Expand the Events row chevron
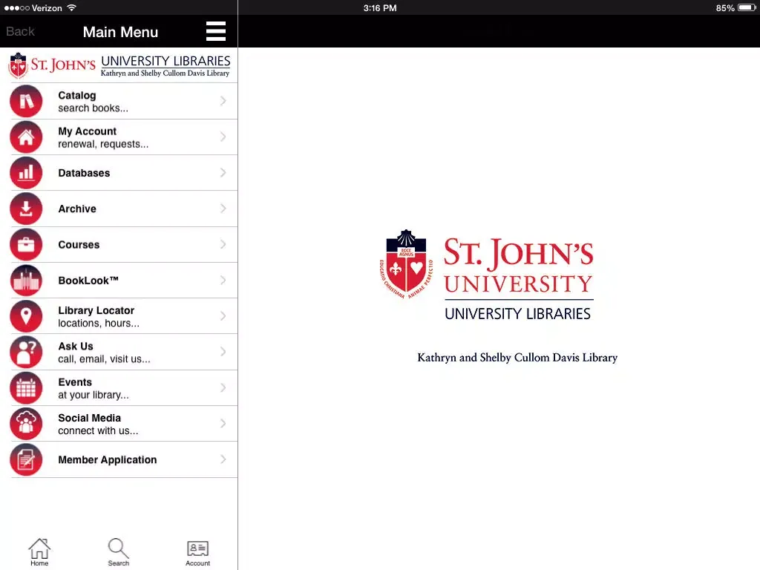This screenshot has width=760, height=570. click(x=223, y=387)
